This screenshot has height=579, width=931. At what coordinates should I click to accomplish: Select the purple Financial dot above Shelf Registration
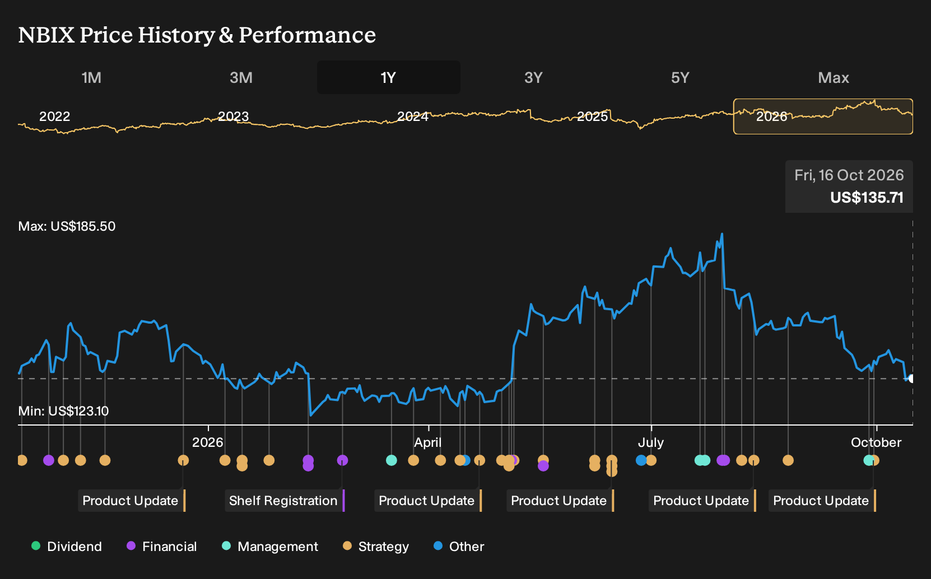click(343, 460)
